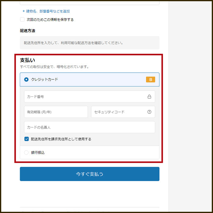Uncheck 配送先住所を請求先住所として使用する checkbox
The width and height of the screenshot is (213, 213).
(x=26, y=139)
